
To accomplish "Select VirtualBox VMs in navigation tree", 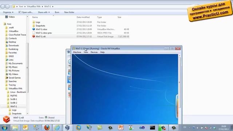I will (15, 88).
